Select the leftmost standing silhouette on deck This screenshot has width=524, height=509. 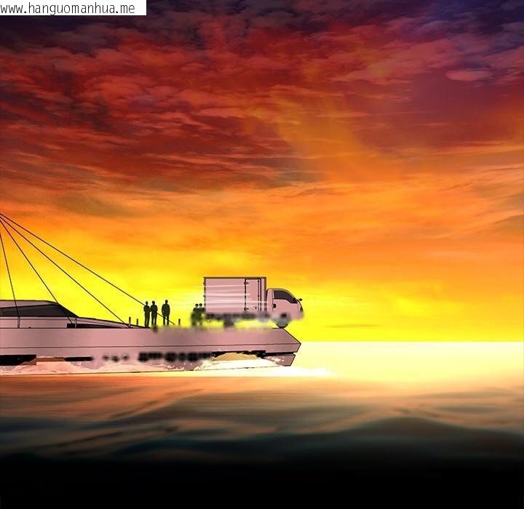146,314
